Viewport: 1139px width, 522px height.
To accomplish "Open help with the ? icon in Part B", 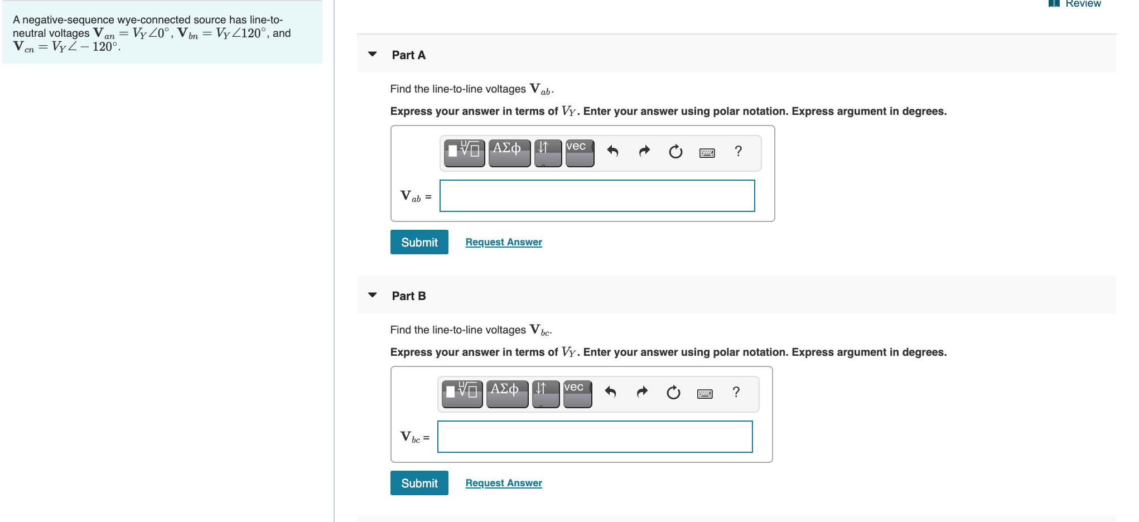I will pos(735,392).
